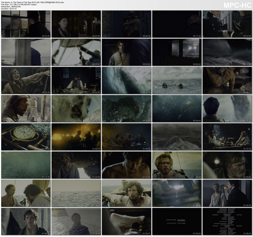Select the thumbnail timestamped 00:50:27

click(x=76, y=109)
